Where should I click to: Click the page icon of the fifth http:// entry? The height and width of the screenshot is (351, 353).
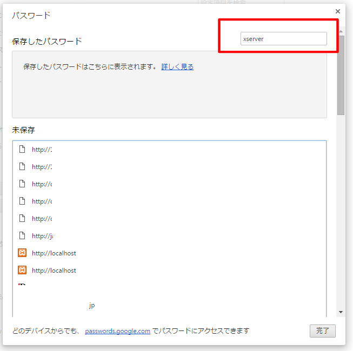(x=22, y=218)
